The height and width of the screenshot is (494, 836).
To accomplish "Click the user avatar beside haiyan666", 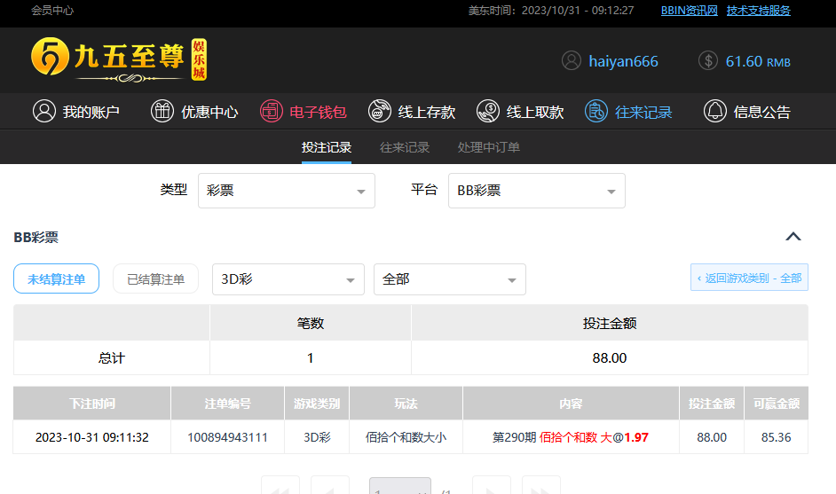I will tap(572, 61).
